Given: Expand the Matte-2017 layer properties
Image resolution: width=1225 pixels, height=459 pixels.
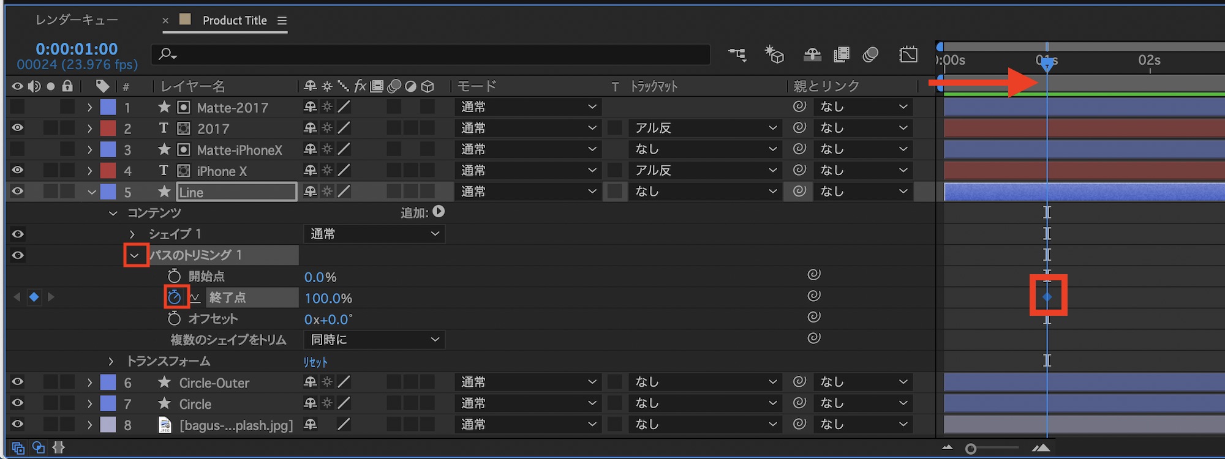Looking at the screenshot, I should 90,107.
